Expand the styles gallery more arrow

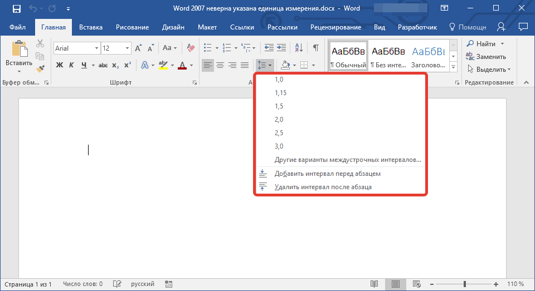tap(454, 67)
